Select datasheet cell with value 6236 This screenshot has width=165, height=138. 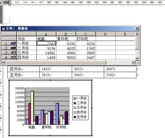coord(66,43)
